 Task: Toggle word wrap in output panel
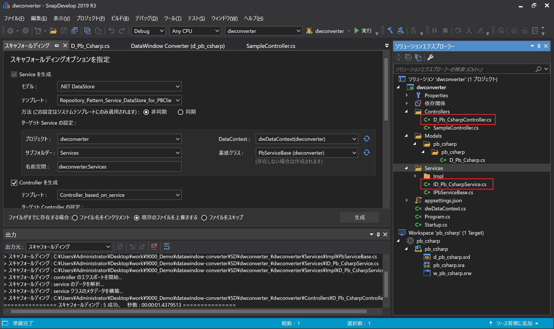pyautogui.click(x=166, y=246)
